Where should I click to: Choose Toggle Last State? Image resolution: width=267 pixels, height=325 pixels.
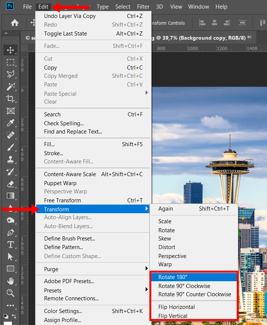pyautogui.click(x=93, y=34)
